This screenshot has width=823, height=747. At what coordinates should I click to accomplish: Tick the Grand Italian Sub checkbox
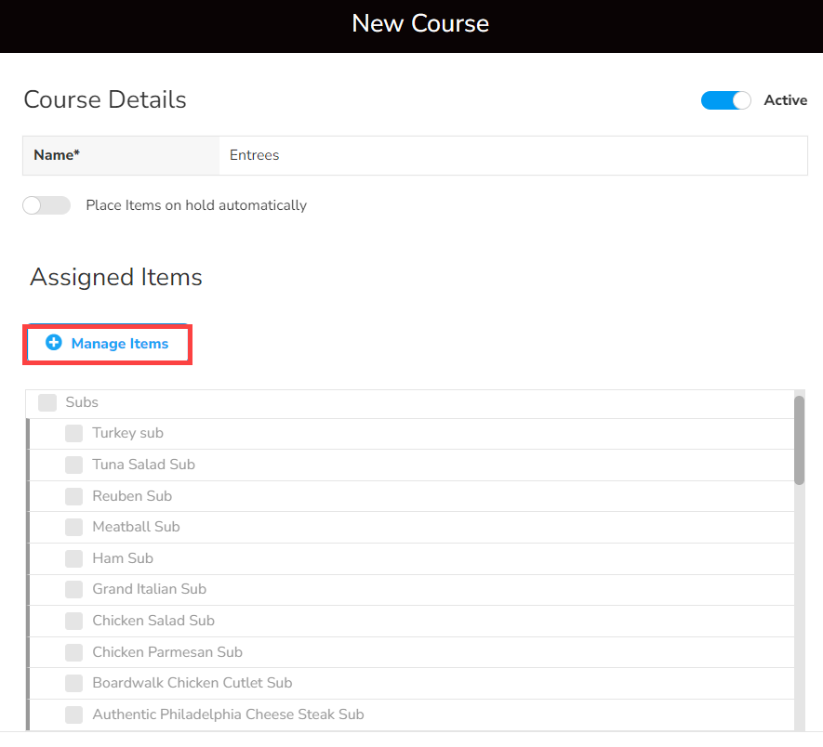tap(74, 589)
